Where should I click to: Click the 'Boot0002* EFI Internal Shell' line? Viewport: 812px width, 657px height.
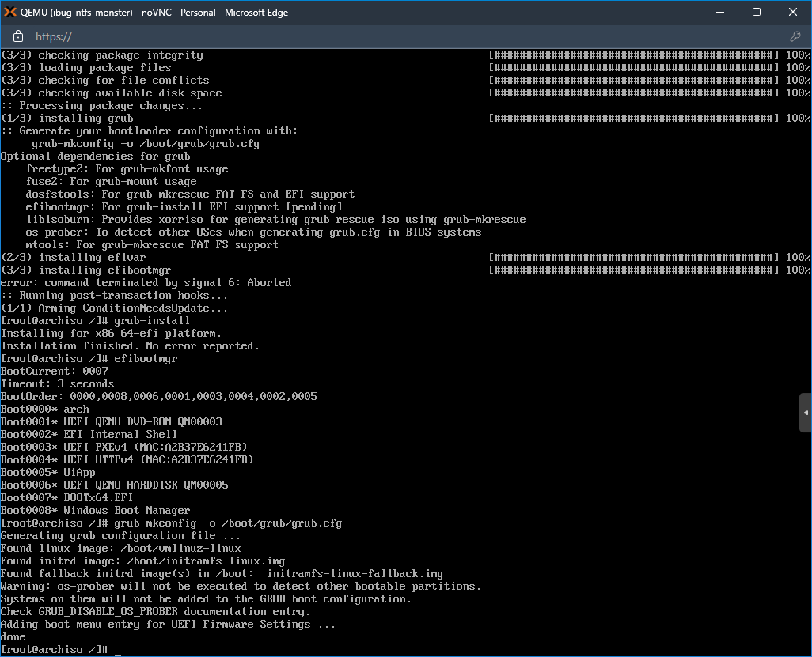pos(89,435)
